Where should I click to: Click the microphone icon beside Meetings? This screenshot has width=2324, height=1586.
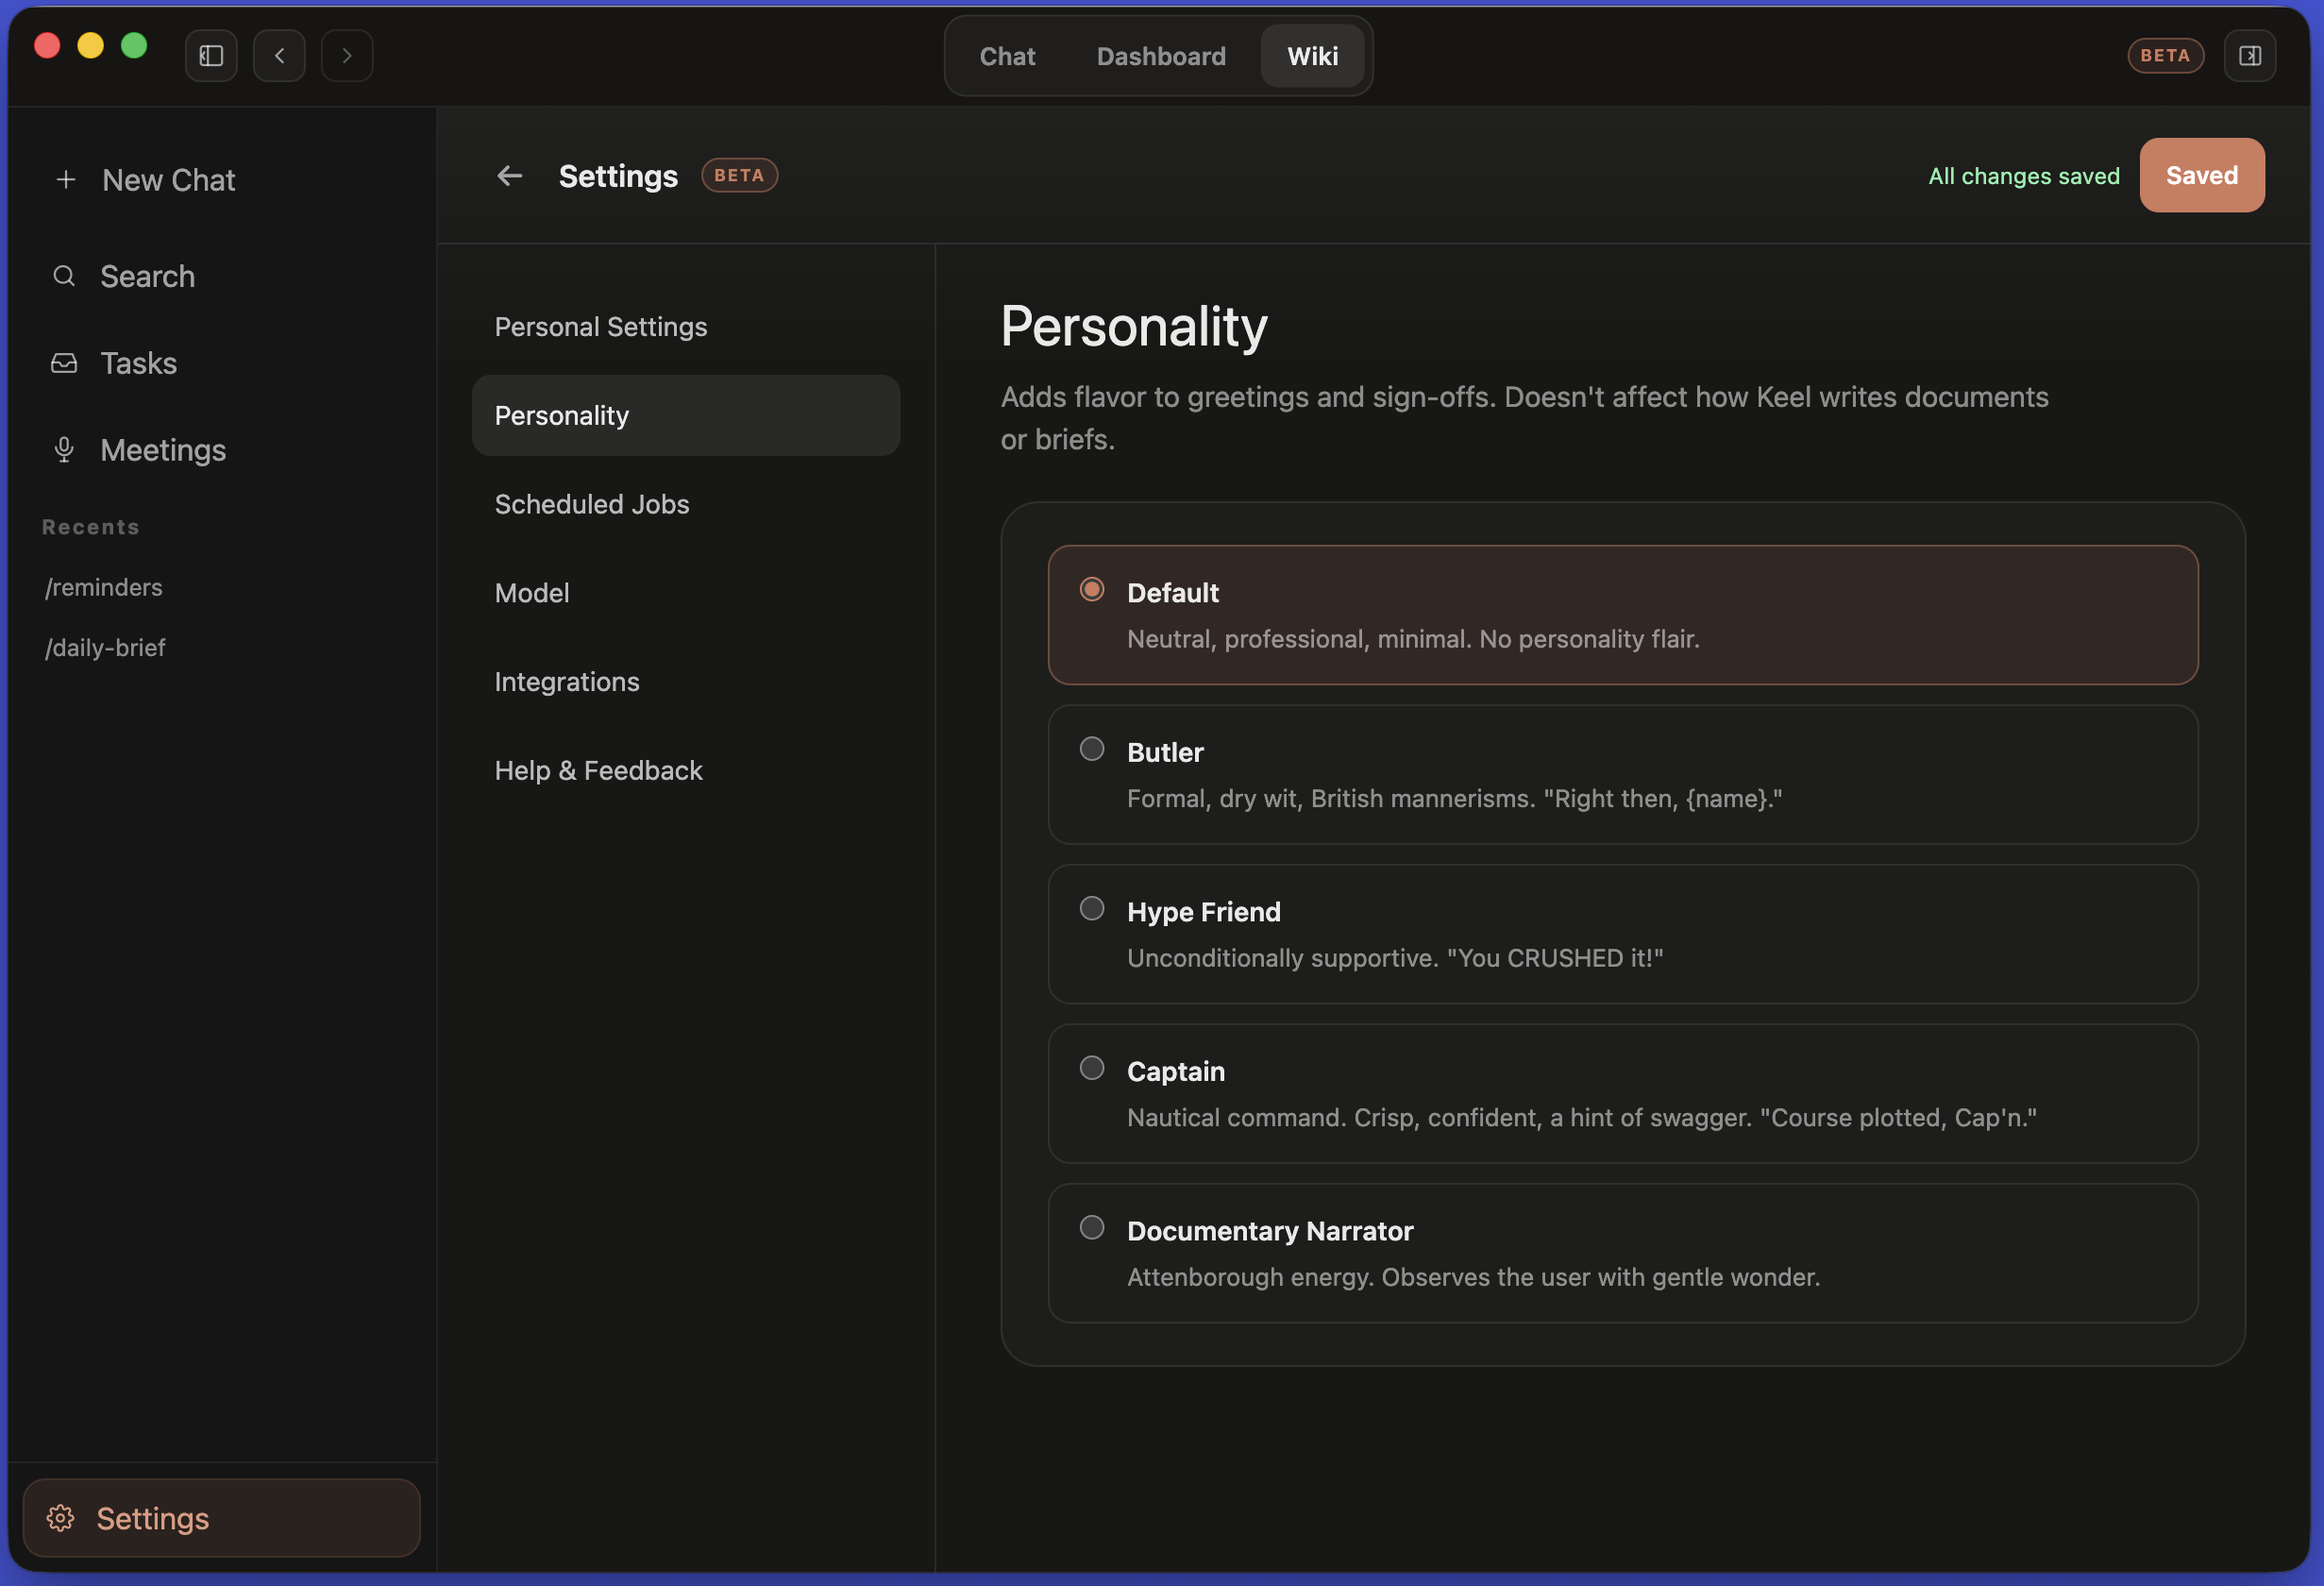point(64,450)
